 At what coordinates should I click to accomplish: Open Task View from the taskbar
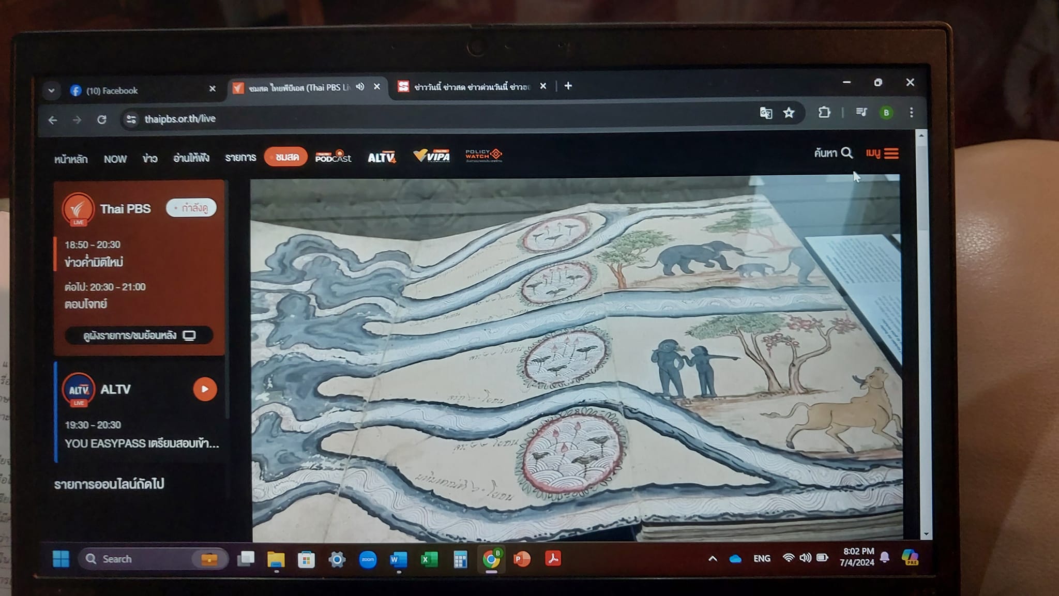(246, 559)
